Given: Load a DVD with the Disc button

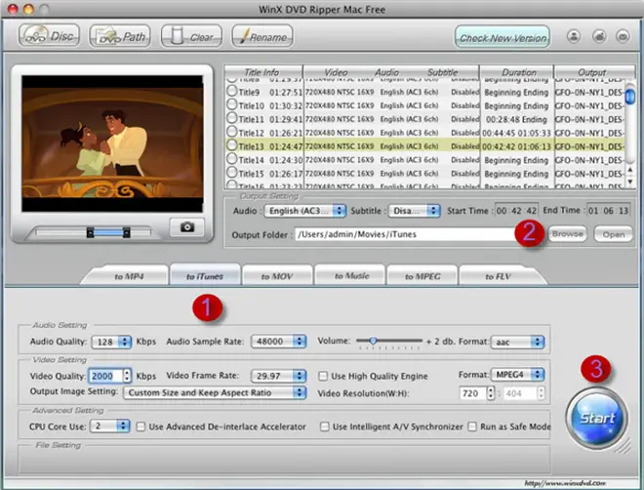Looking at the screenshot, I should tap(49, 36).
